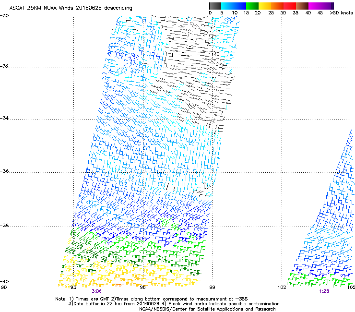
Task: Click the note about 'Data buffer is 22 hrs'
Action: click(95, 304)
